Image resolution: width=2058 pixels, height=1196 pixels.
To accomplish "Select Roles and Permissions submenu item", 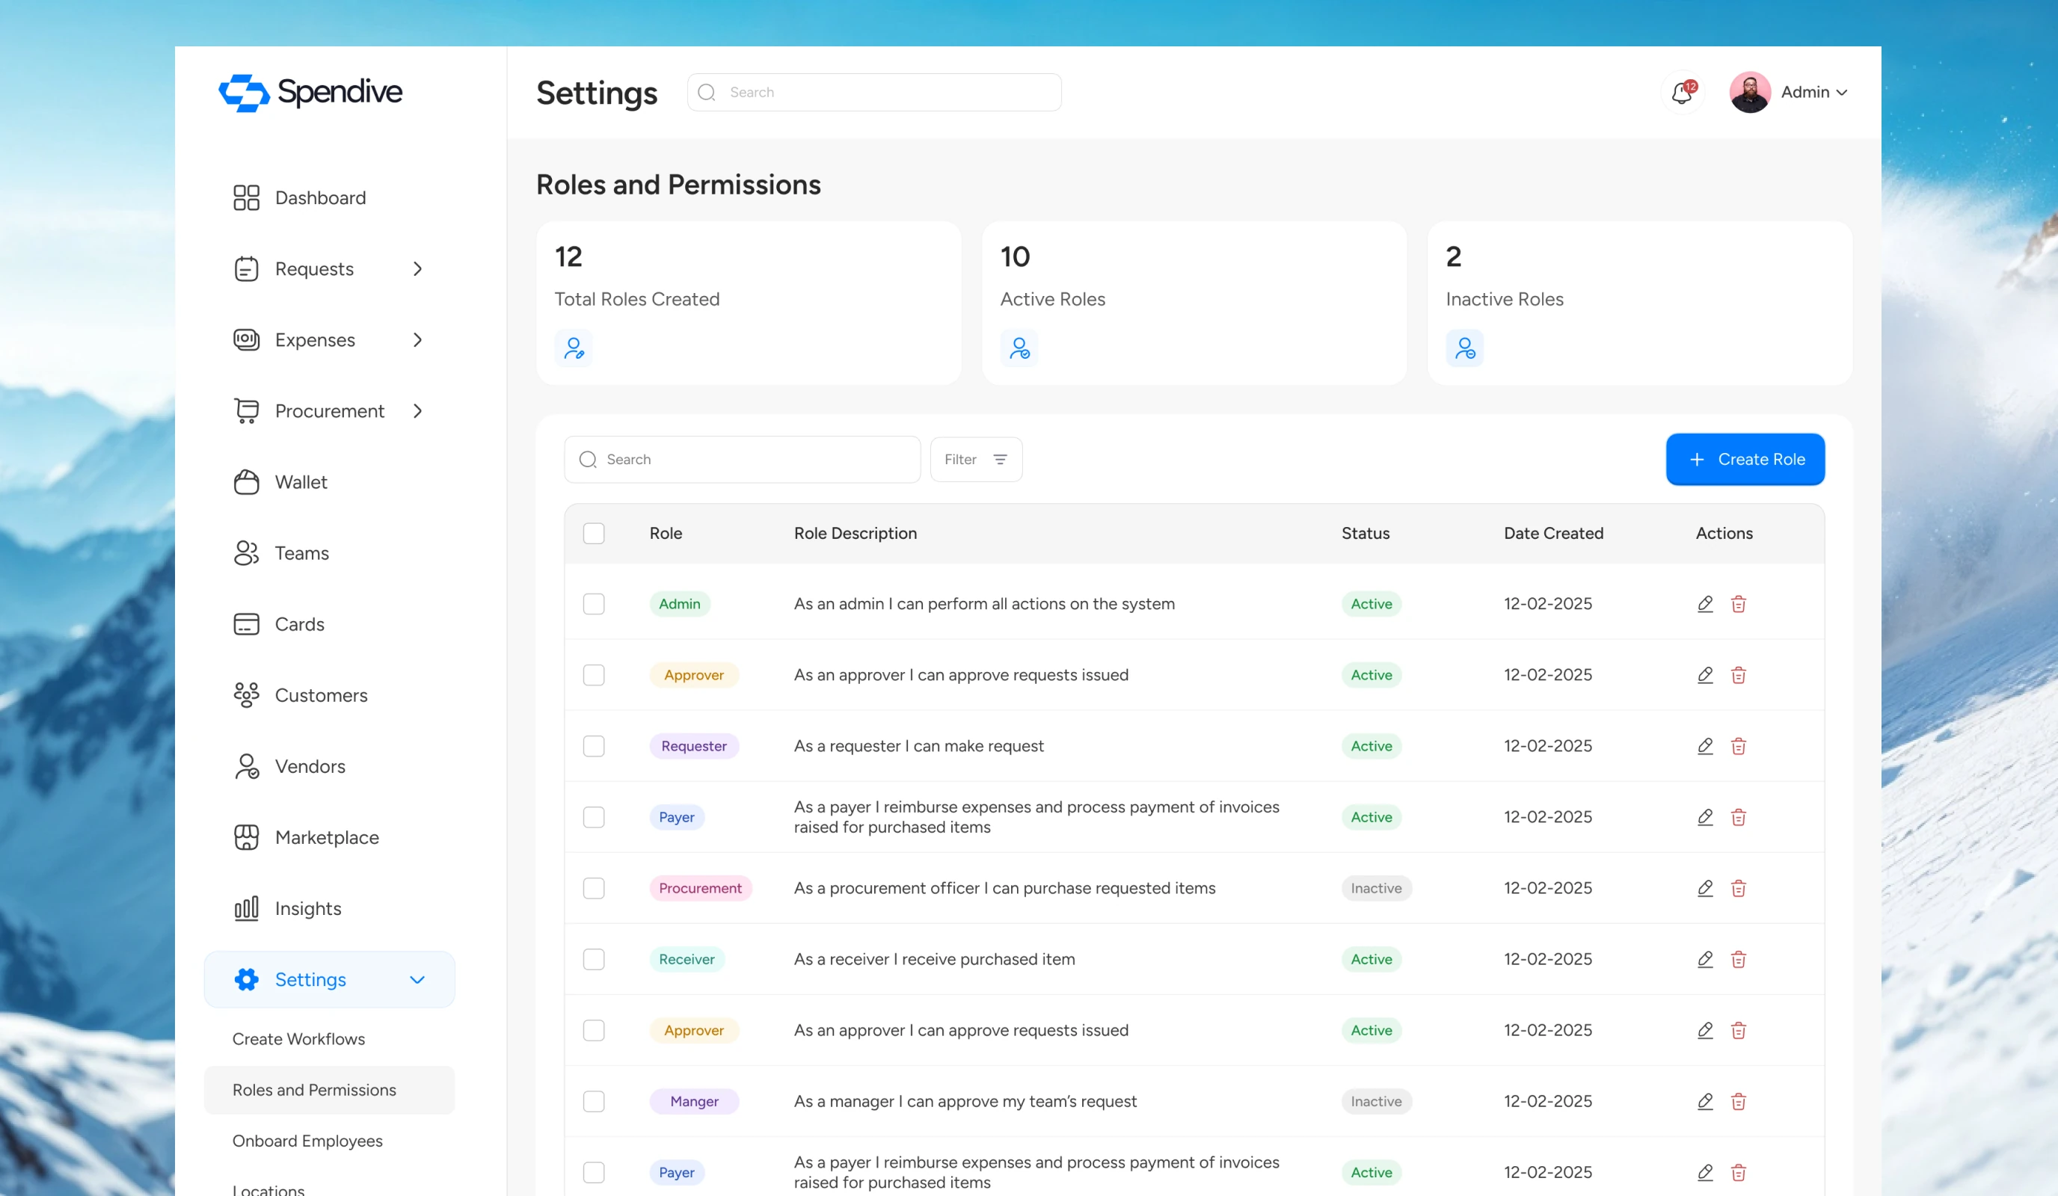I will [x=329, y=1090].
